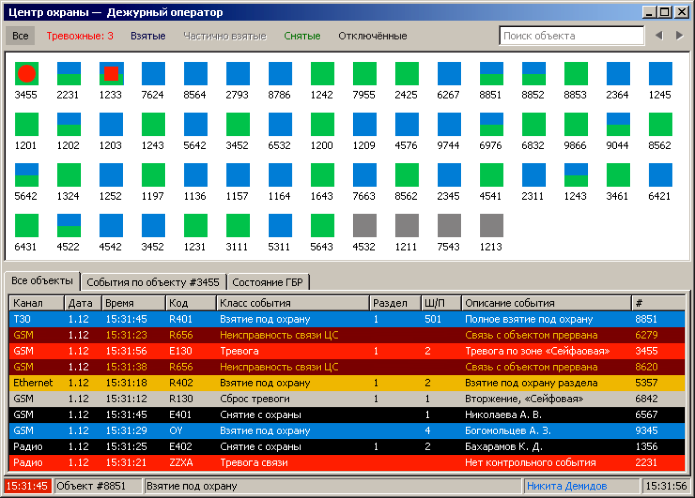The image size is (695, 498).
Task: Select object tile 9044
Action: point(618,124)
